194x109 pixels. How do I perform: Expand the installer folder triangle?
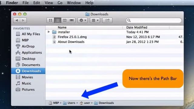click(x=48, y=32)
